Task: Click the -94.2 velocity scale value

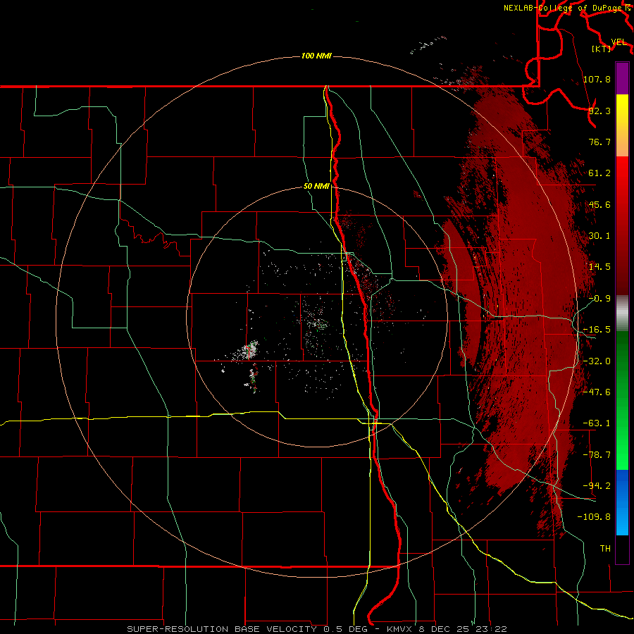Action: [x=597, y=486]
